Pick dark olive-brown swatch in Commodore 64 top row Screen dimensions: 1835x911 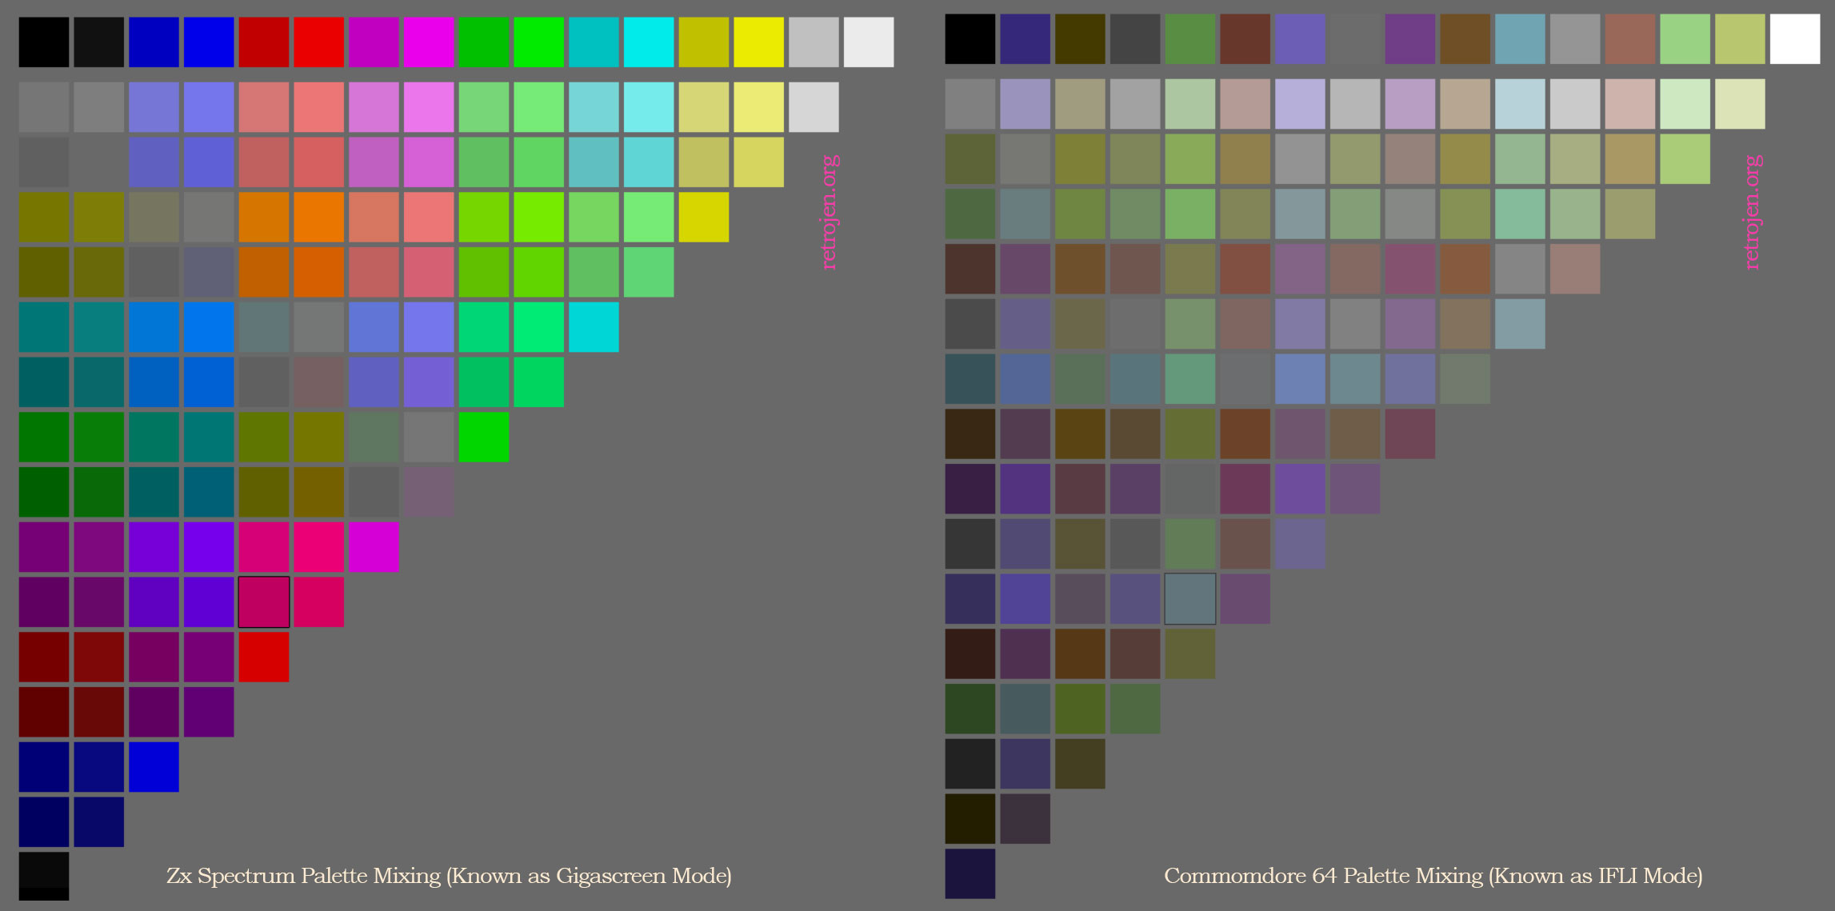pyautogui.click(x=1081, y=39)
